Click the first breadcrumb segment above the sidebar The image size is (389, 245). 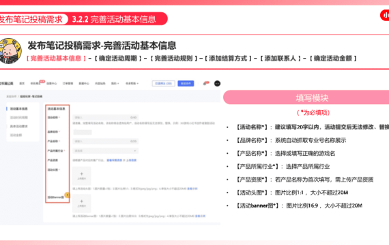coord(12,97)
